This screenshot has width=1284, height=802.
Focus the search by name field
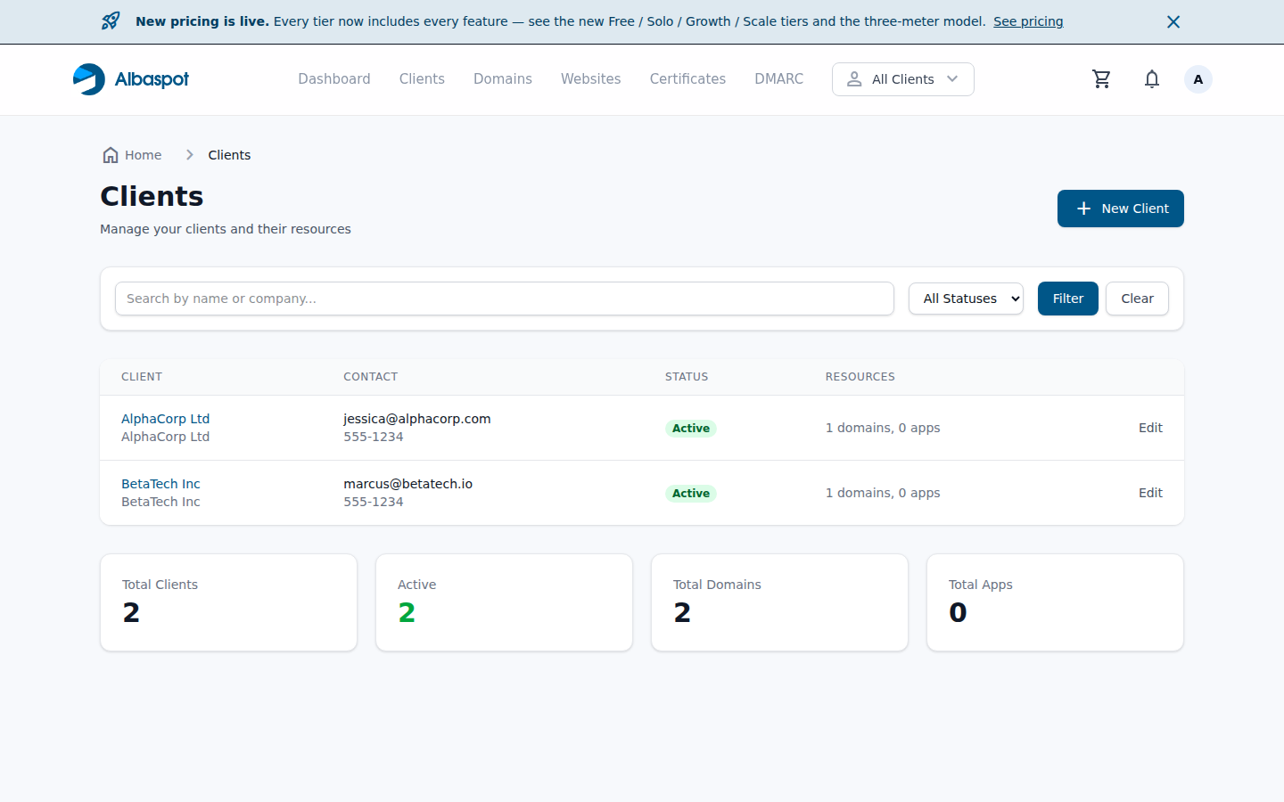(x=505, y=299)
